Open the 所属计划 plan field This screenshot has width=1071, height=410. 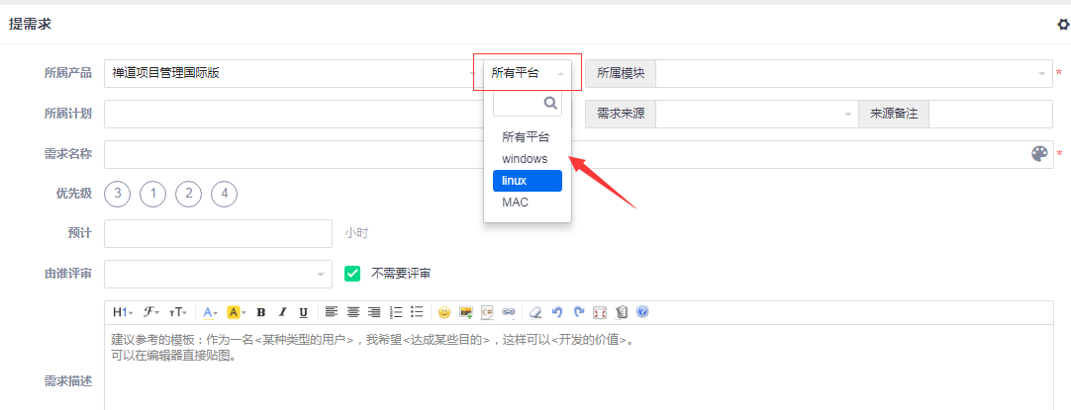click(294, 114)
